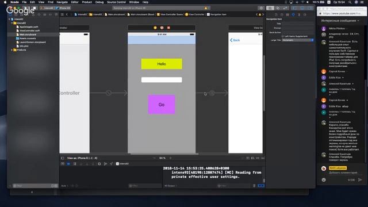Select iPhone XR run destination
The width and height of the screenshot is (368, 207).
[63, 8]
